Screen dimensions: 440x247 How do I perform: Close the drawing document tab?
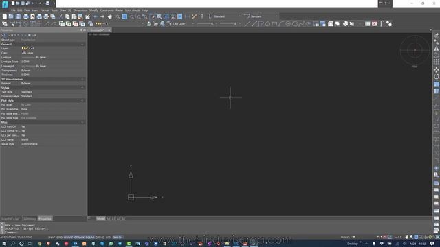tap(109, 30)
